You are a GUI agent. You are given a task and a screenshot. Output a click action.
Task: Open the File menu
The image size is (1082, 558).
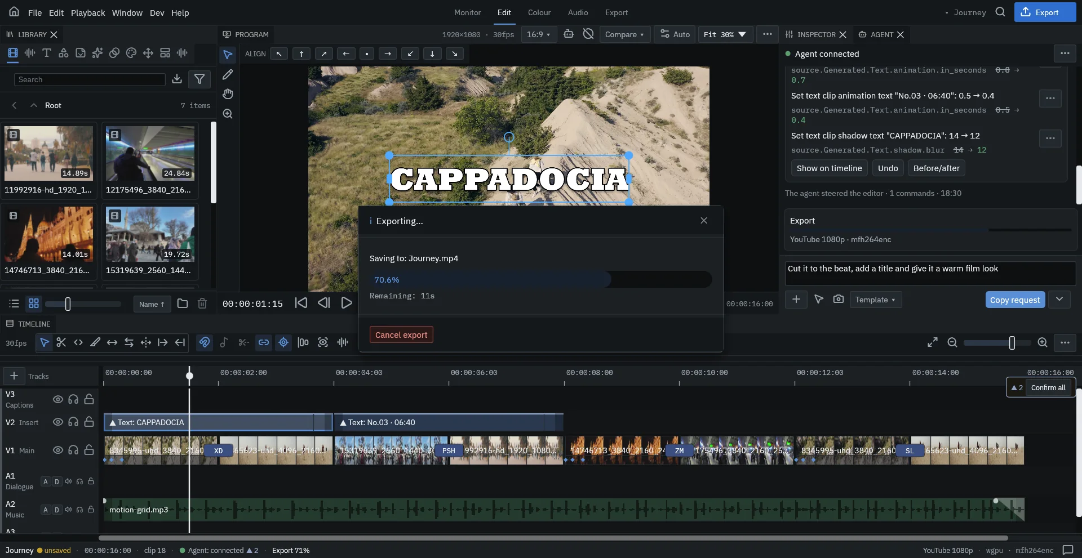click(35, 12)
